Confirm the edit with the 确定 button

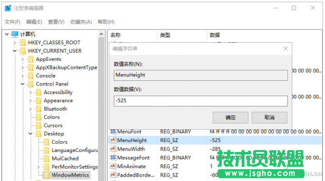coord(231,117)
